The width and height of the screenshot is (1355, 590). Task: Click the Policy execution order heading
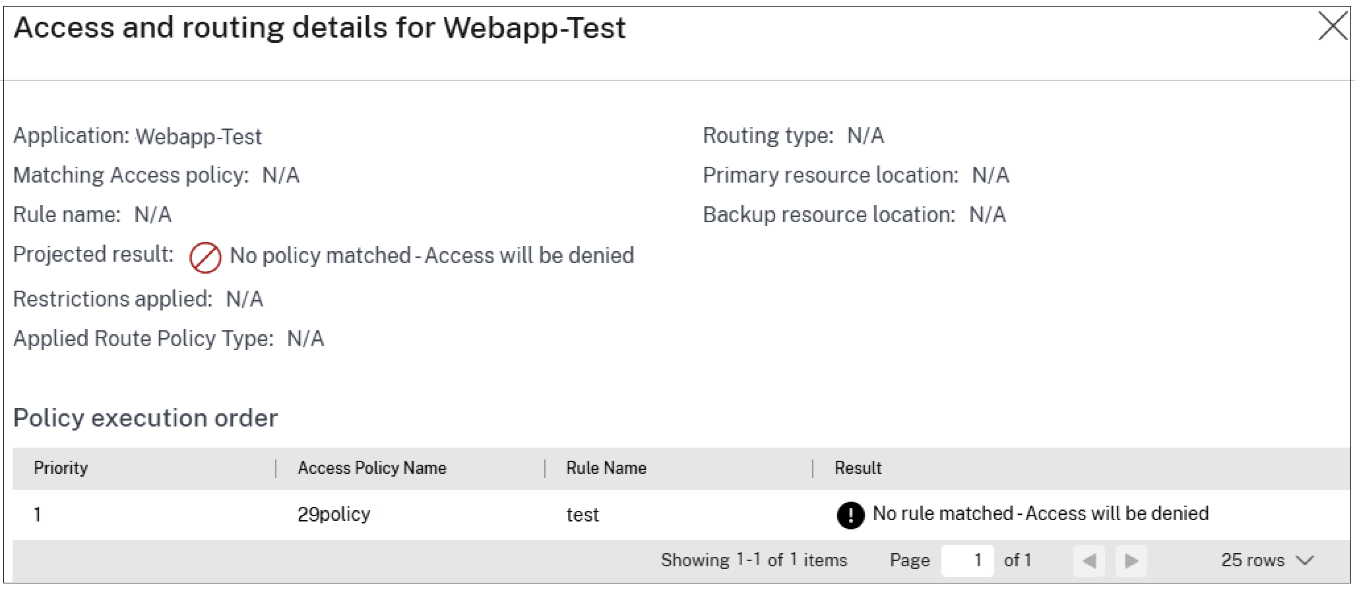[x=146, y=418]
